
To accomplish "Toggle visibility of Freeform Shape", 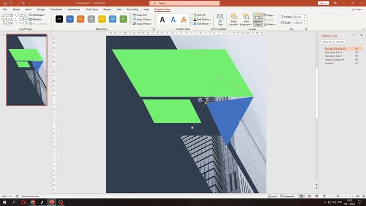I will point(356,60).
